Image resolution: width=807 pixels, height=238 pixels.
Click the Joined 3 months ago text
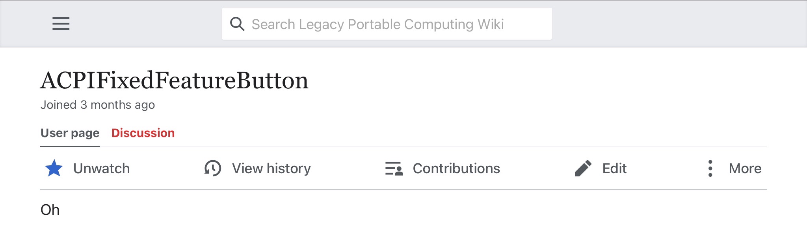(98, 105)
